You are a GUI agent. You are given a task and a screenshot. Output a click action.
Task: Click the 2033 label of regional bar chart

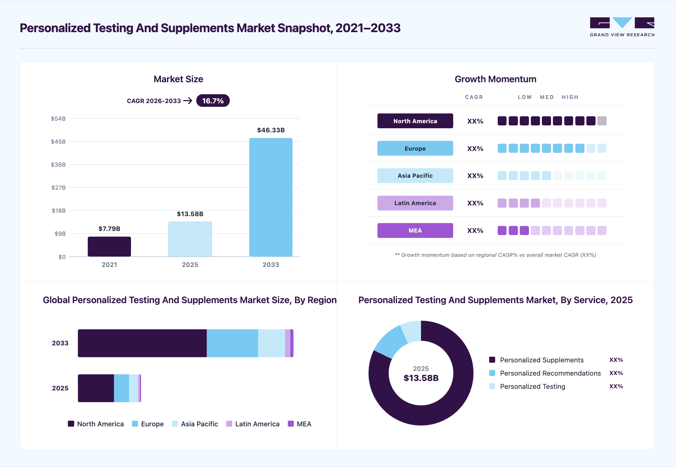60,343
